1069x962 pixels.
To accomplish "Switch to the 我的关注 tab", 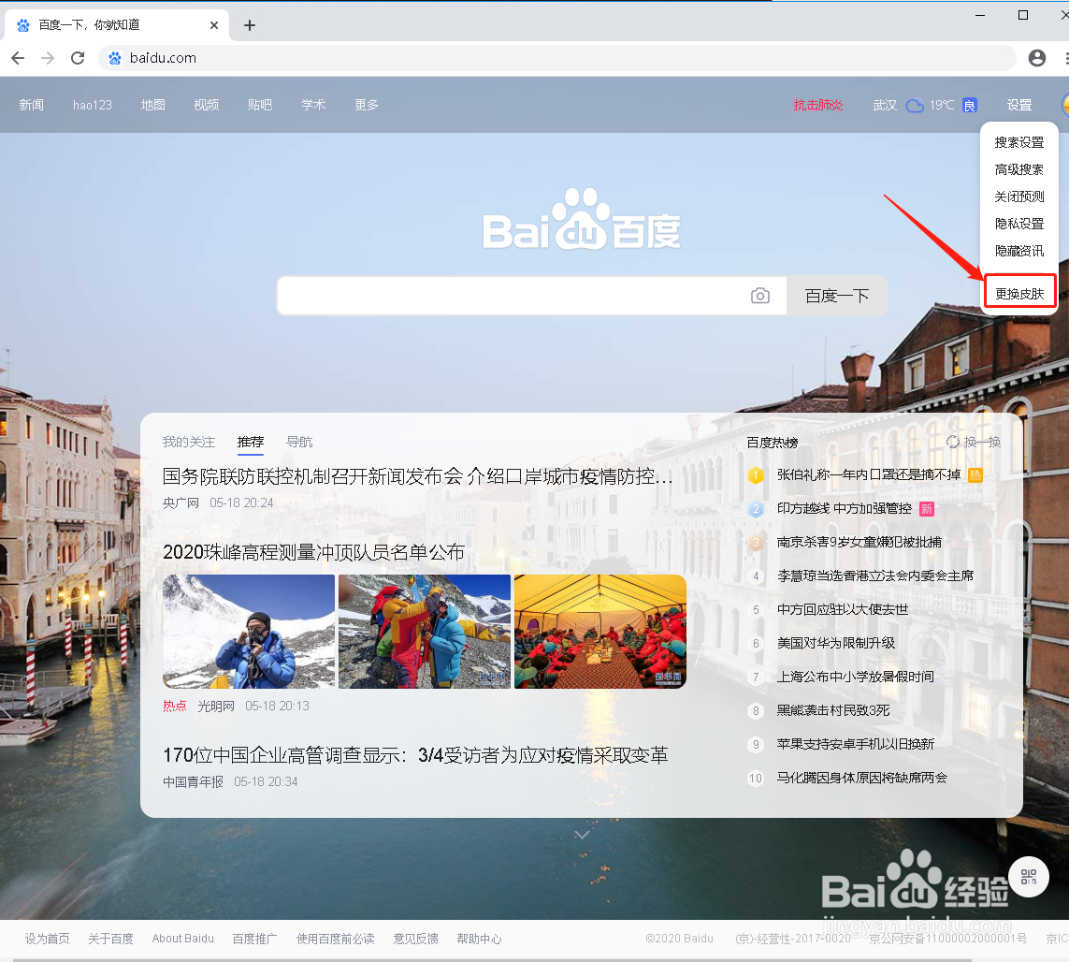I will pos(189,442).
